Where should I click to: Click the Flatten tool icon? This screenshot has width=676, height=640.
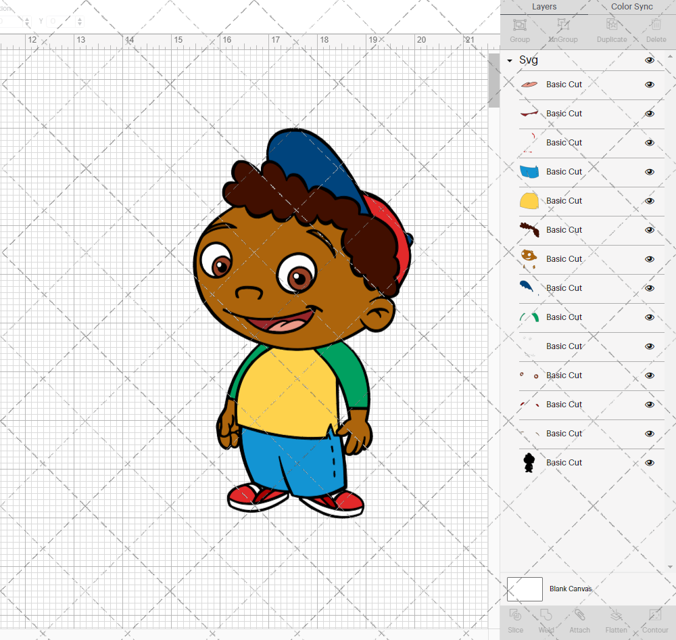coord(616,615)
